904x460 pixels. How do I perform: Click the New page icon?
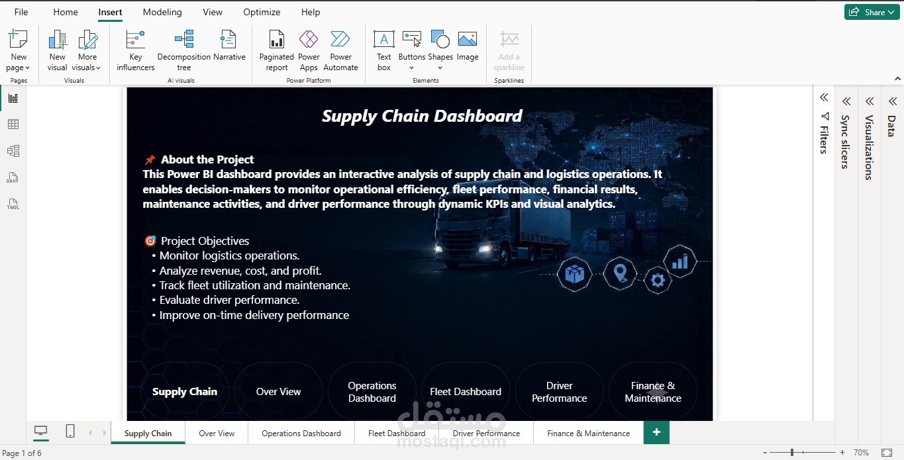[x=18, y=39]
